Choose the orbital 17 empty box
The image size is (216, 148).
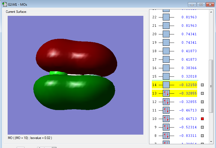(x=166, y=60)
